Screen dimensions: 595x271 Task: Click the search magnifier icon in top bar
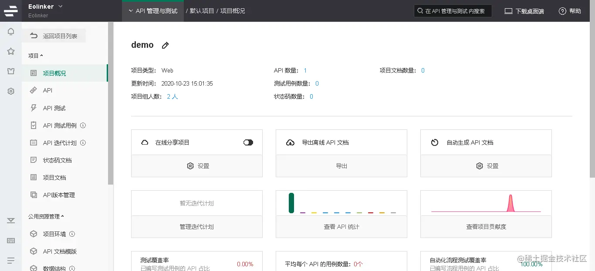click(x=420, y=11)
